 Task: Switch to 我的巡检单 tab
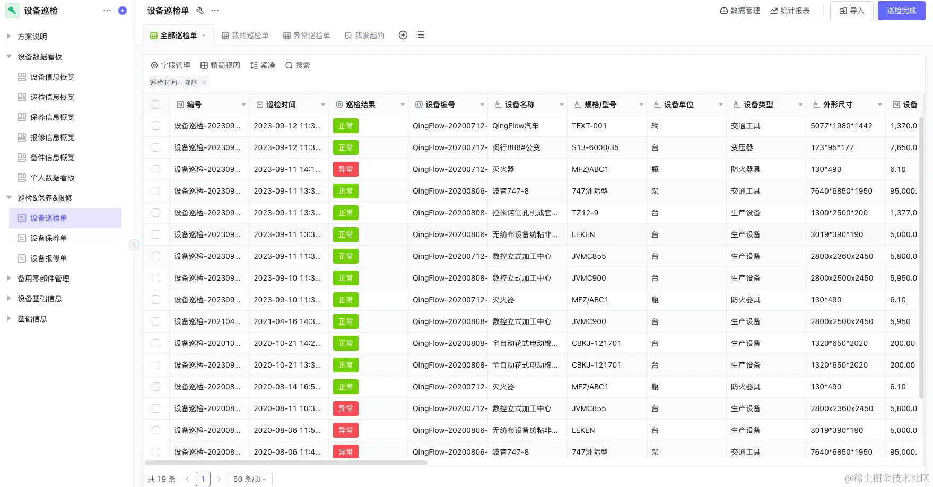(245, 36)
